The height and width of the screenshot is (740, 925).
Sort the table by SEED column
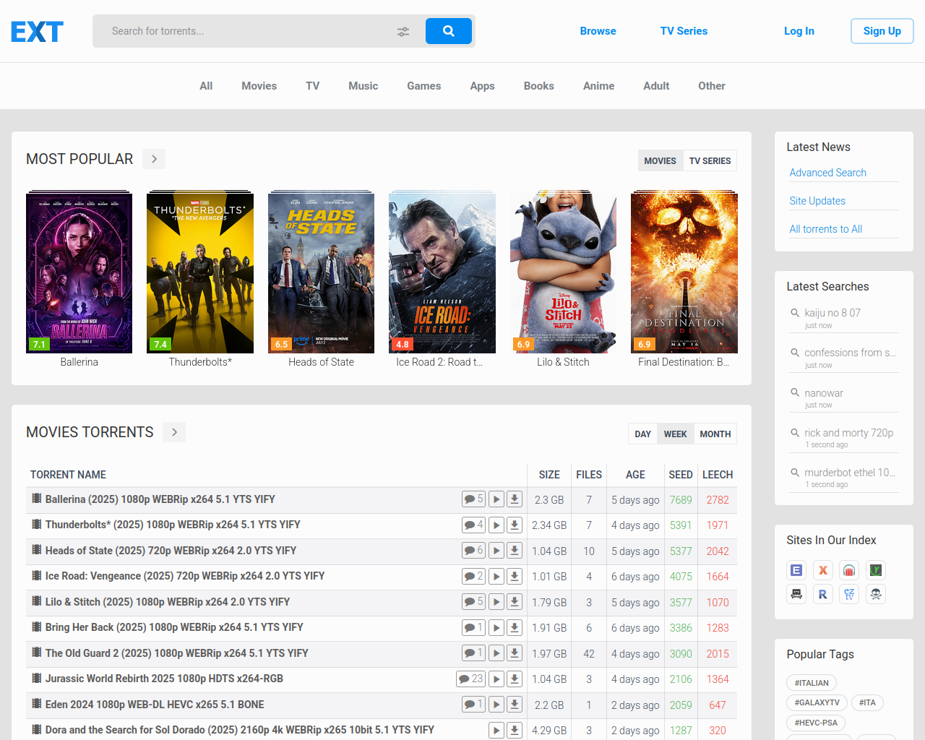681,475
